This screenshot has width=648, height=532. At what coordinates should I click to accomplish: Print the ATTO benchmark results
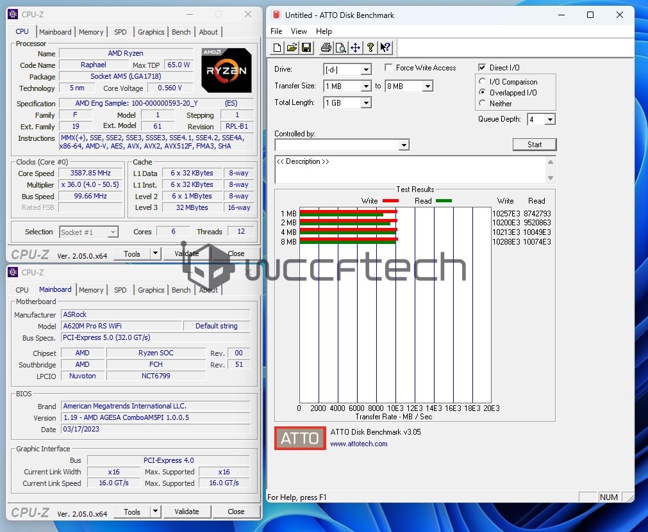coord(326,47)
